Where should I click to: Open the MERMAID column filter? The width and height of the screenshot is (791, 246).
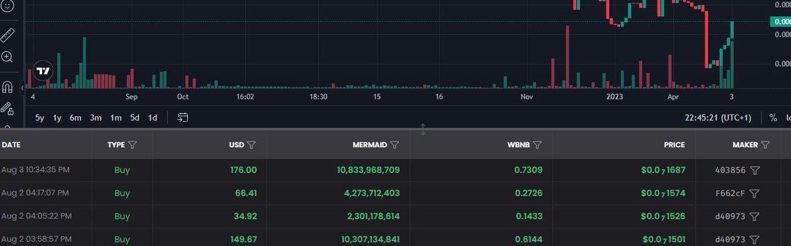[x=395, y=145]
